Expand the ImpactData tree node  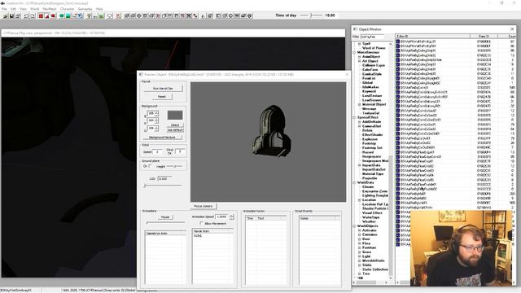pyautogui.click(x=360, y=165)
